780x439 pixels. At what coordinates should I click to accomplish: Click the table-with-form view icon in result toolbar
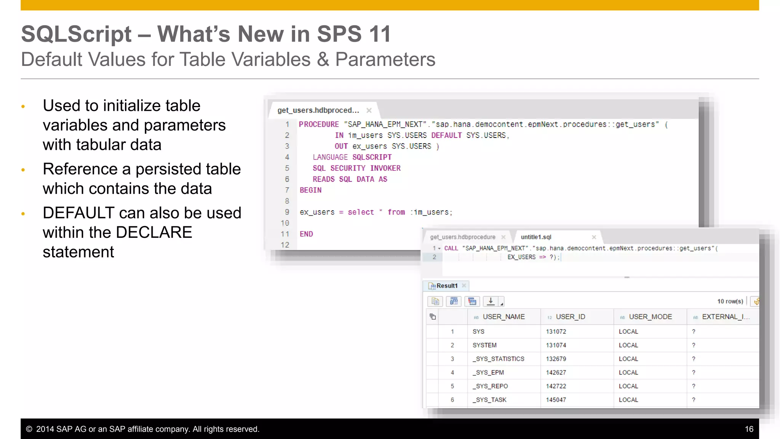[454, 301]
